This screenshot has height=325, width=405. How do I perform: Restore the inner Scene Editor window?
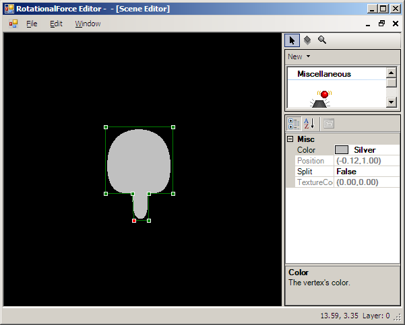click(381, 24)
